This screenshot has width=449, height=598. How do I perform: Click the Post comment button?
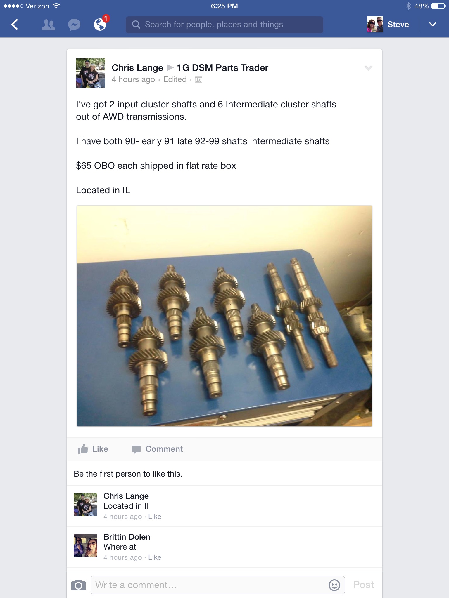[363, 585]
